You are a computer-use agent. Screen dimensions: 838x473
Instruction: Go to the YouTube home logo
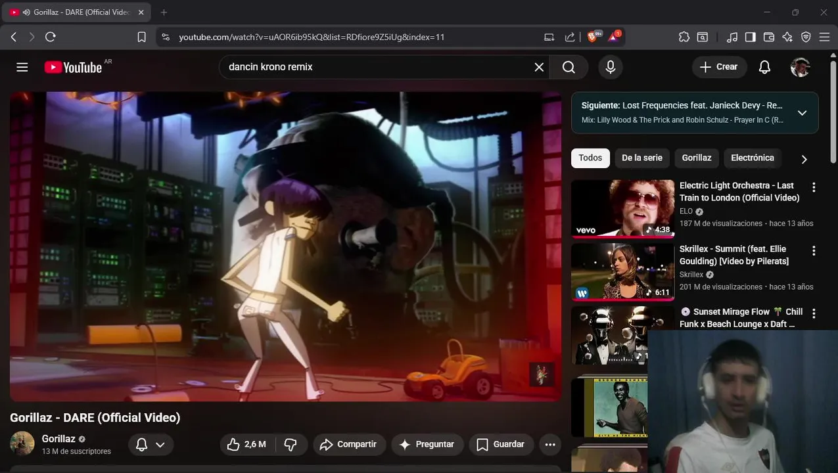click(x=73, y=67)
